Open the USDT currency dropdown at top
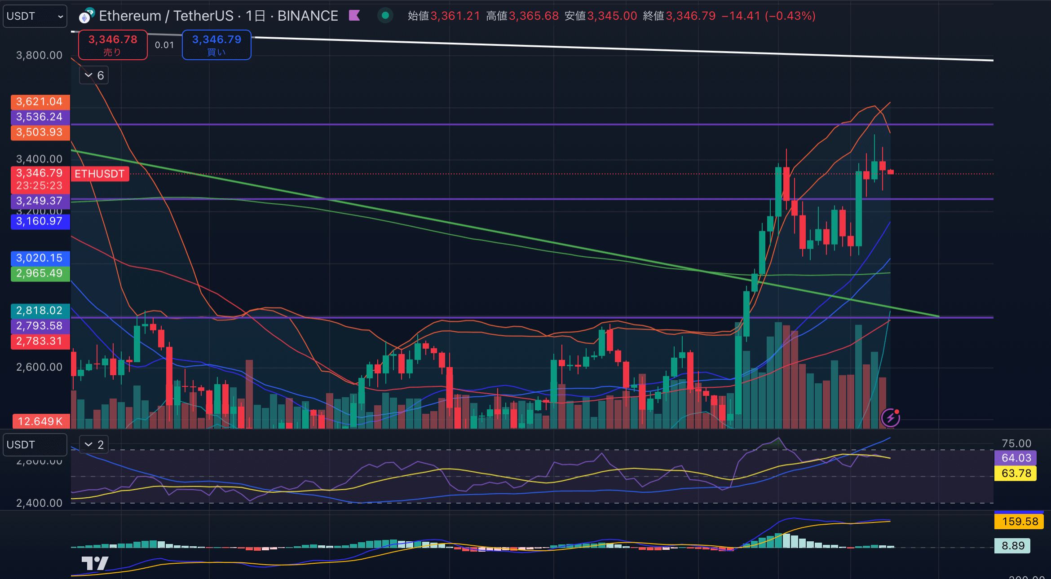Screen dimensions: 1051x579 point(35,16)
